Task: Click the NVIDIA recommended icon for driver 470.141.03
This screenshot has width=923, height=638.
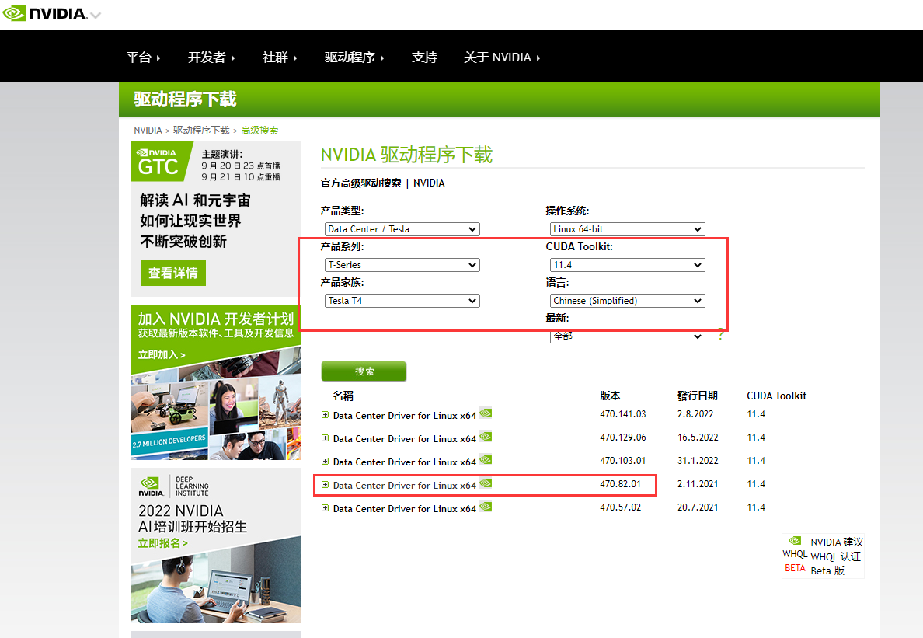Action: [x=486, y=413]
